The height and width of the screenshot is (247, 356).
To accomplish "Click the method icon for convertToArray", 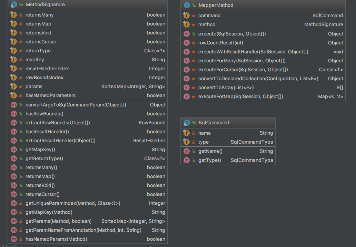I will tap(187, 88).
